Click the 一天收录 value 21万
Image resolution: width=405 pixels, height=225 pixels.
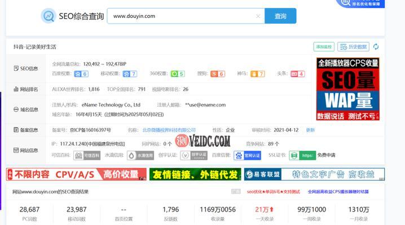click(264, 210)
